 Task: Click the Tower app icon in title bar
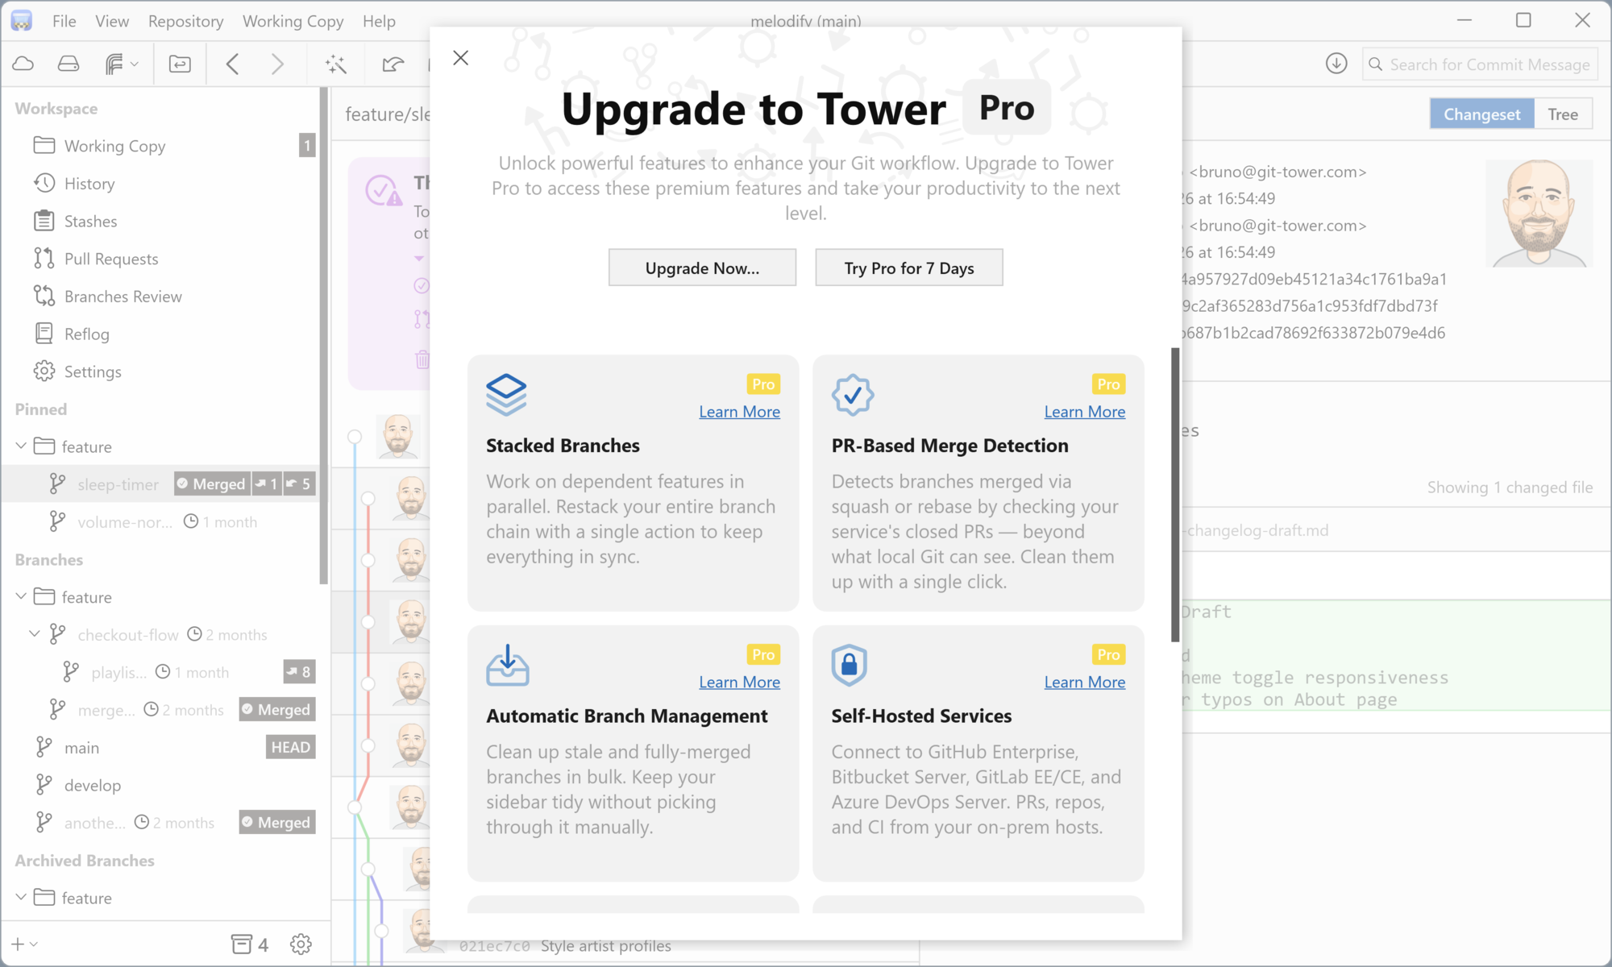[x=22, y=21]
